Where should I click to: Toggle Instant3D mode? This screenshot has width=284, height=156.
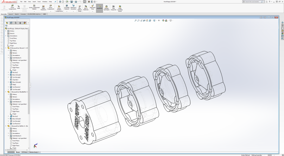[100, 7]
